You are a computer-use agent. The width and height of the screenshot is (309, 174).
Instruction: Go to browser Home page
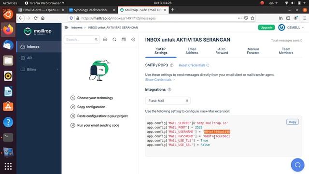pos(43,18)
